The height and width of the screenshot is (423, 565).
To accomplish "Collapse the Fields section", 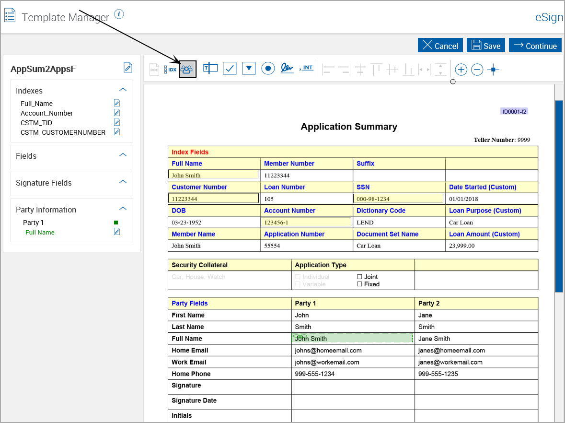I will click(123, 155).
